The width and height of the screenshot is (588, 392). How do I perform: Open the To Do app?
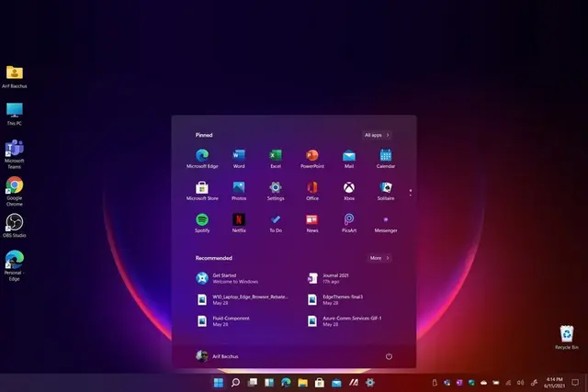coord(276,223)
